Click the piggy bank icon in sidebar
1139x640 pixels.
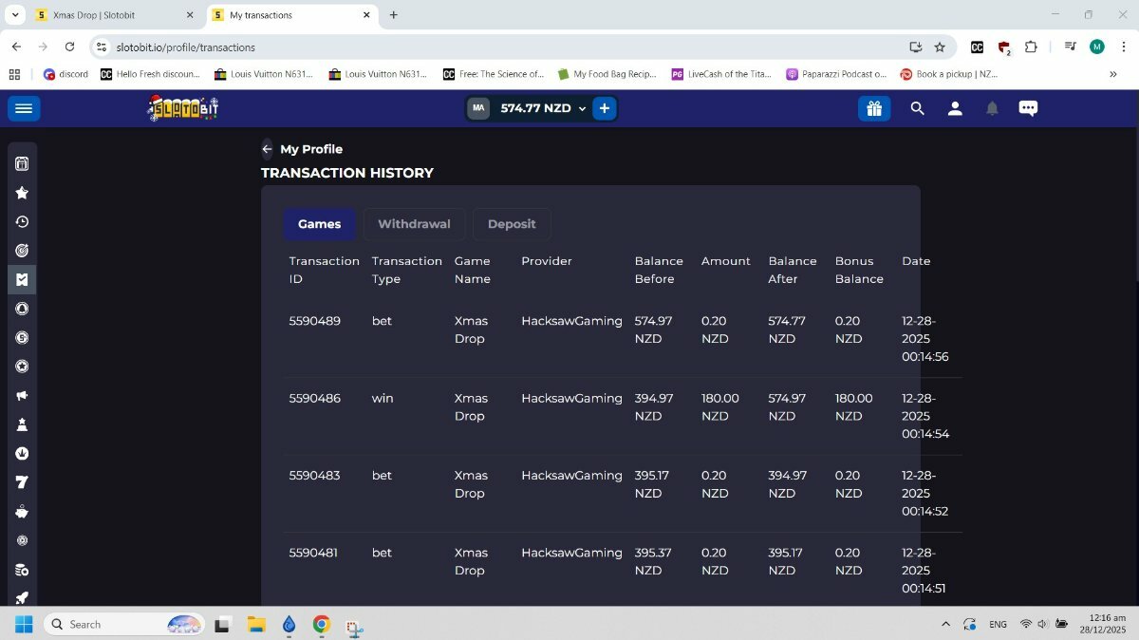pyautogui.click(x=22, y=512)
